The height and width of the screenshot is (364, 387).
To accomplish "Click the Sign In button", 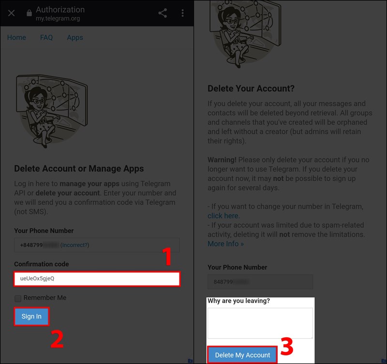I will (31, 317).
